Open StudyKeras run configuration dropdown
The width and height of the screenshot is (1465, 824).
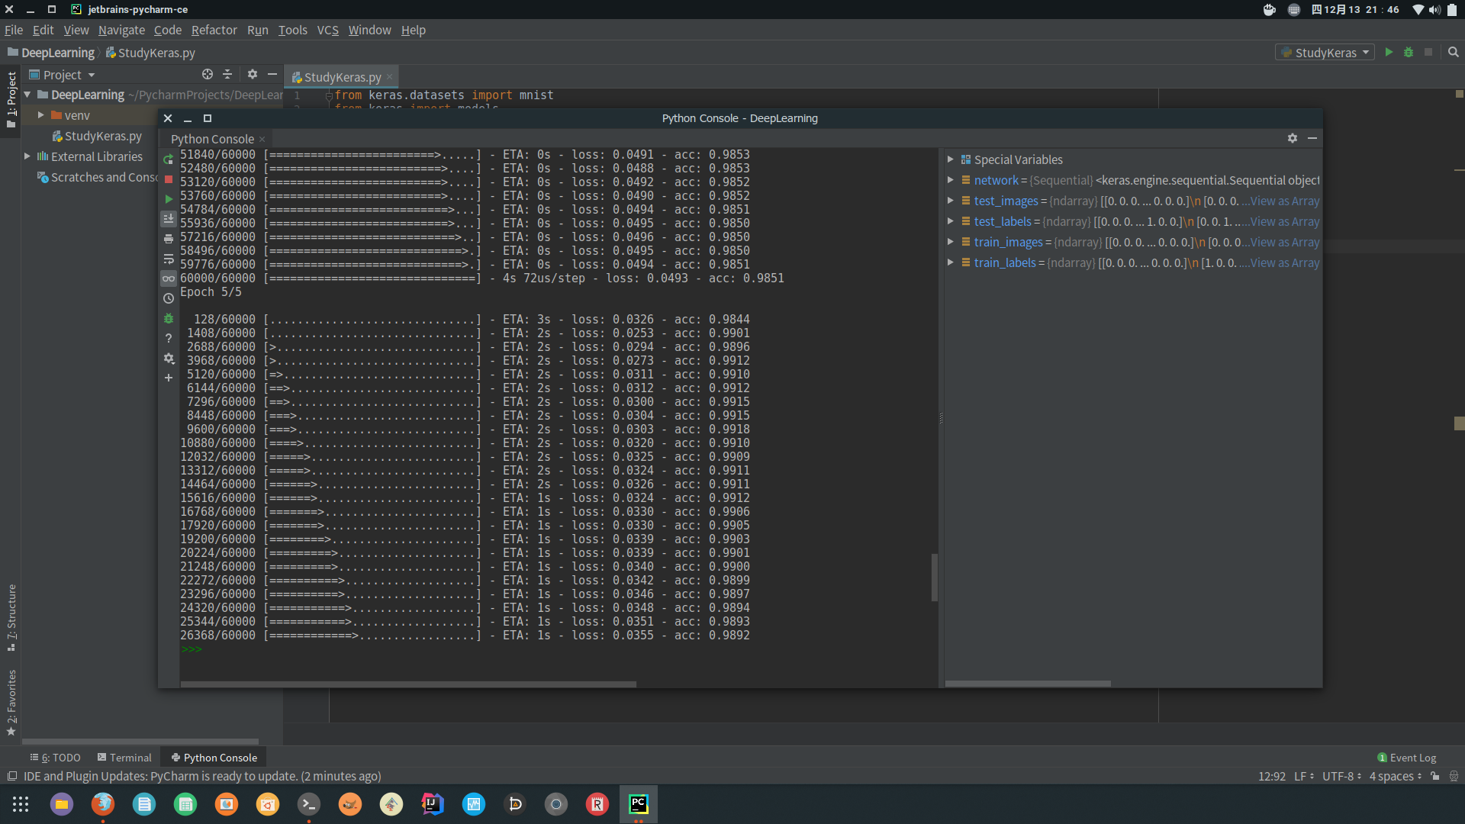[x=1325, y=52]
